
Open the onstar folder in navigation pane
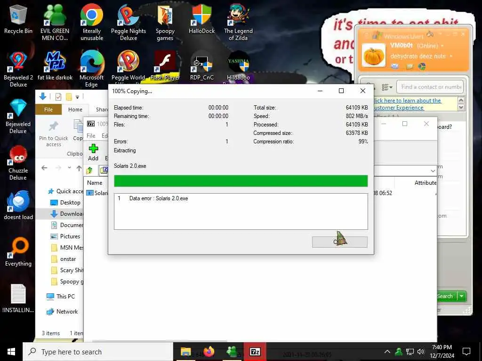(63, 259)
